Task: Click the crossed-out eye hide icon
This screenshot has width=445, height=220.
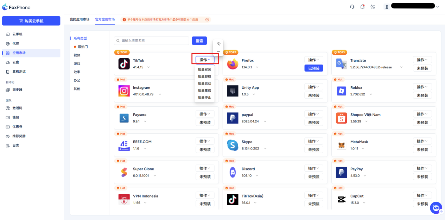Action: pos(218,44)
